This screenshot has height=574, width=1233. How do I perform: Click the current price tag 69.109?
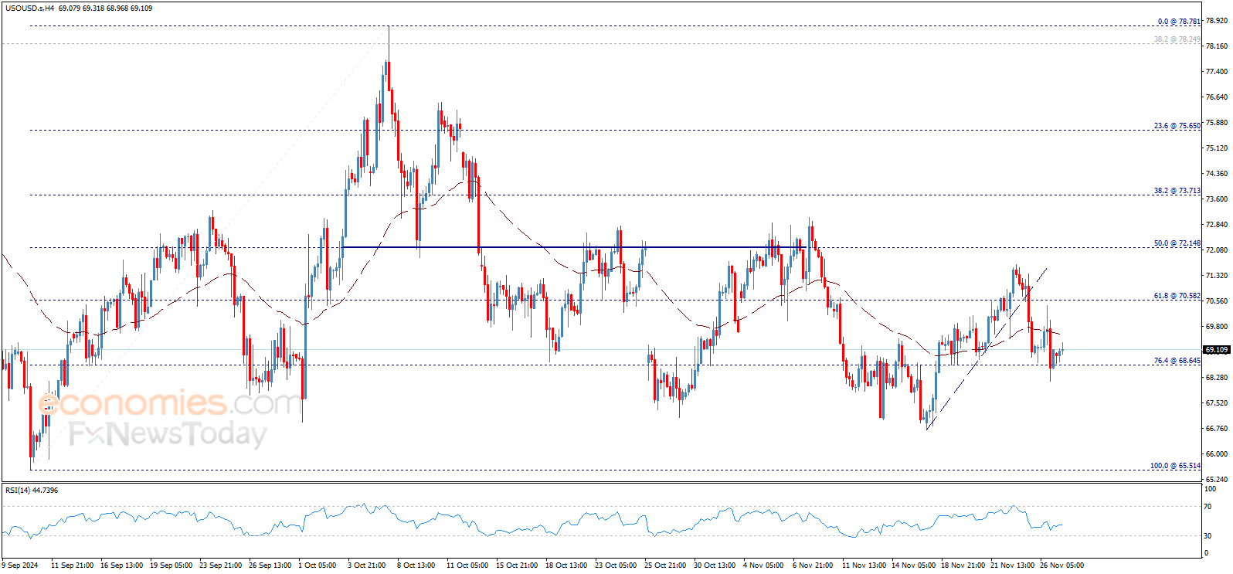[1217, 350]
